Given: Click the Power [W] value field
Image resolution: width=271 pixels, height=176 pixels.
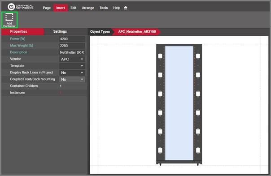Looking at the screenshot, I should point(72,39).
